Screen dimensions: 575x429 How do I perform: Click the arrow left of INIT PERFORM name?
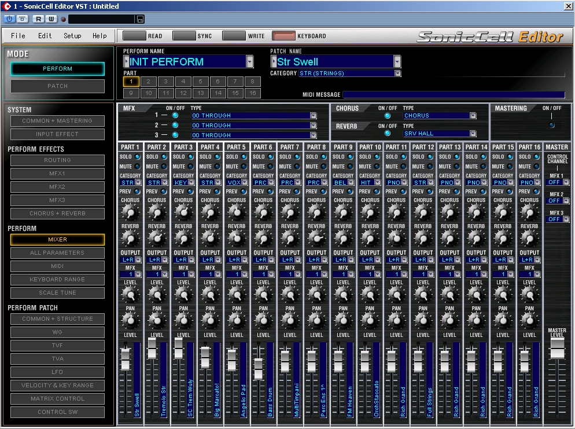coord(126,61)
